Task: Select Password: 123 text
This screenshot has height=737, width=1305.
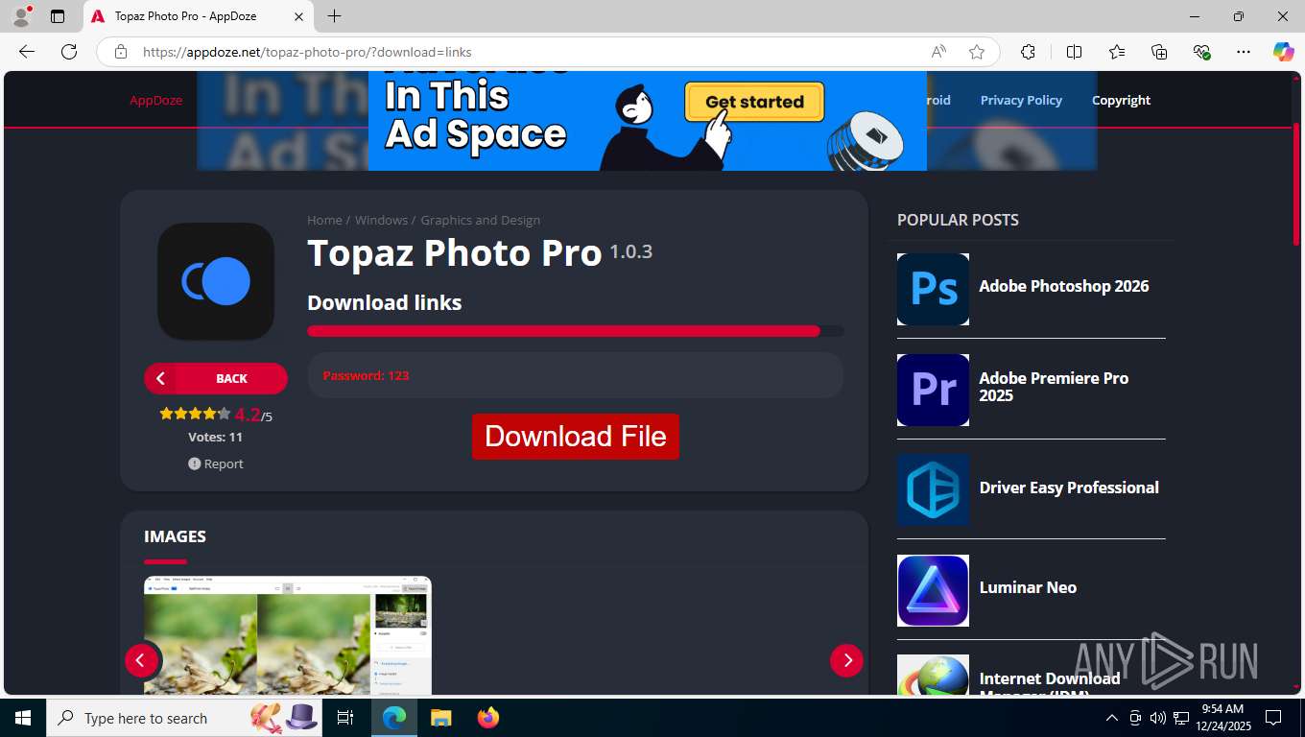Action: pyautogui.click(x=366, y=375)
